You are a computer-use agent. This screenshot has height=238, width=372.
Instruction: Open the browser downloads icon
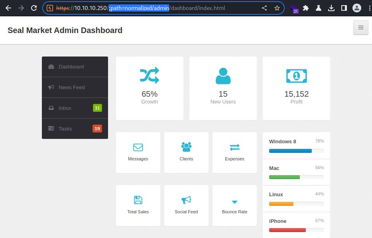point(331,8)
